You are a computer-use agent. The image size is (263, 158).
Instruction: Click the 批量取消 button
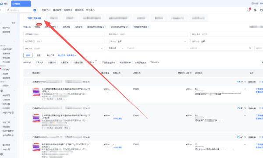coord(64,62)
